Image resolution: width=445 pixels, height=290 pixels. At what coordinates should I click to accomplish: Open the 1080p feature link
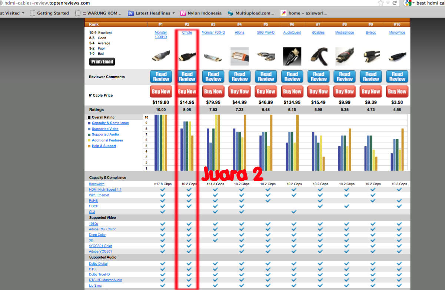point(93,224)
